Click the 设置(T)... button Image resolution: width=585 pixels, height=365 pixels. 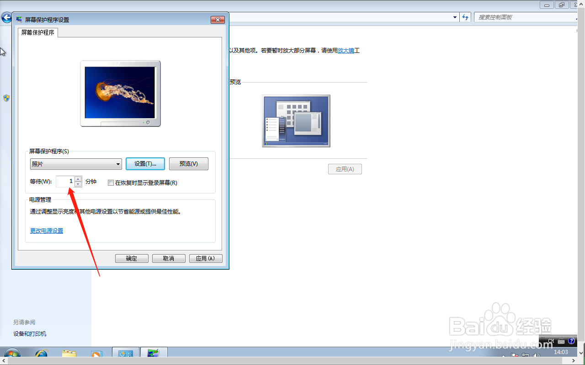coord(145,164)
